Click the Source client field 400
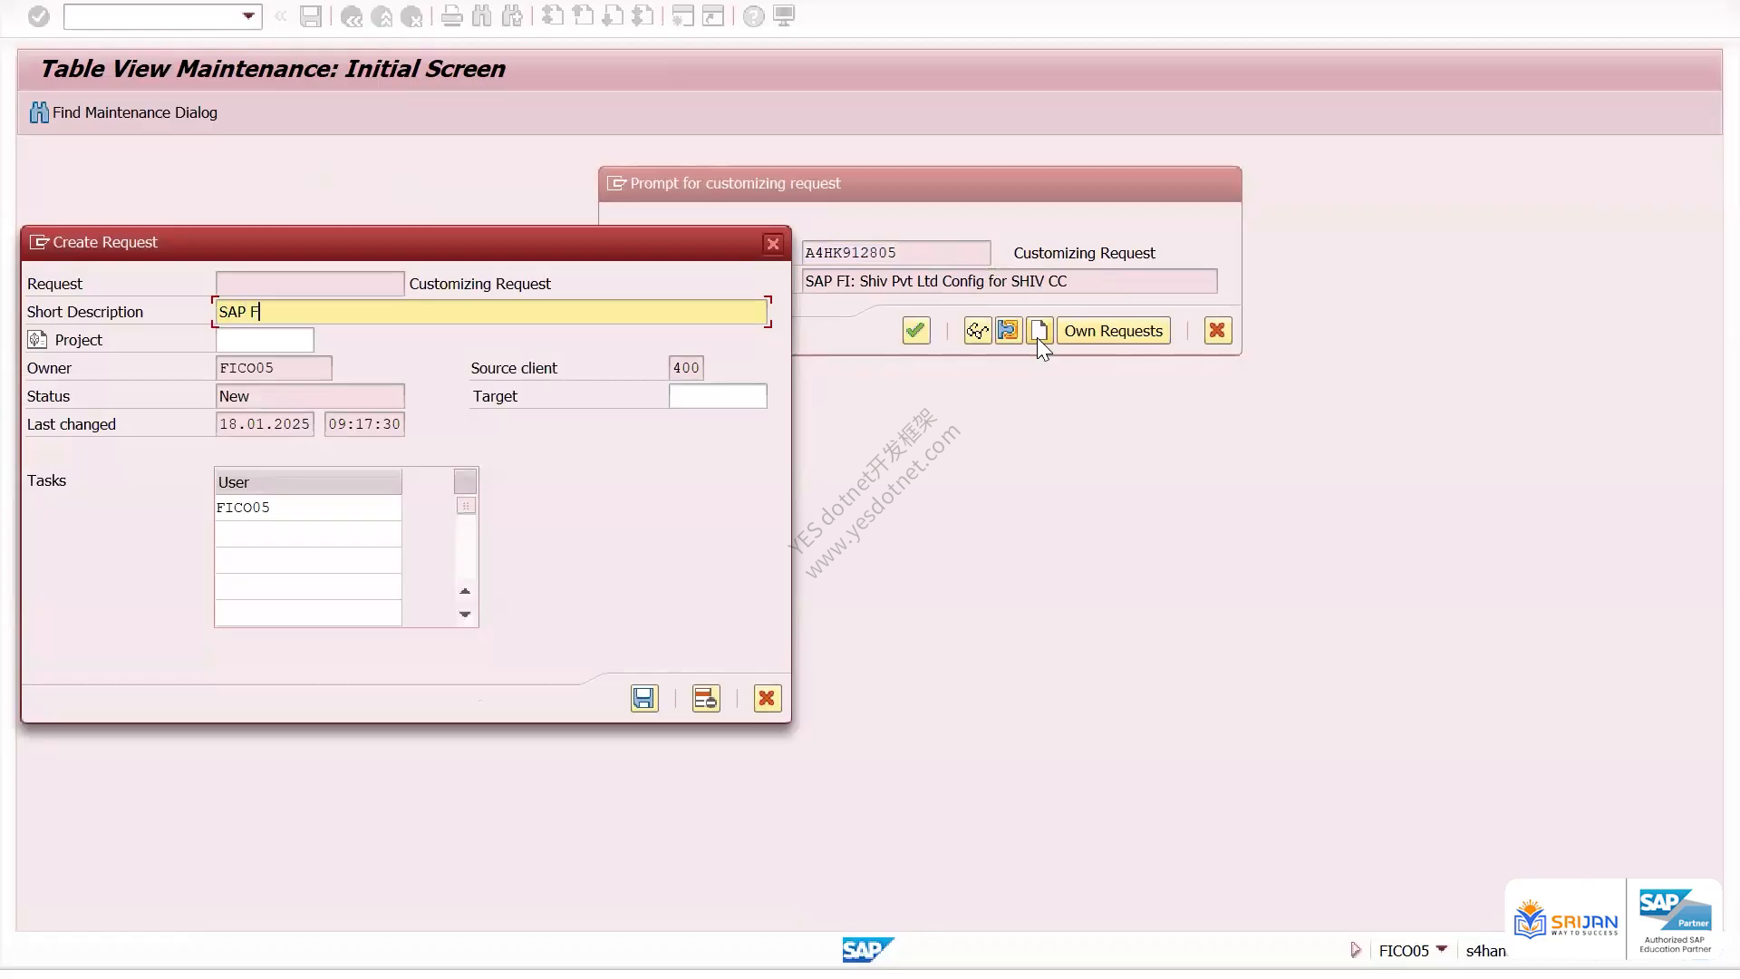 [686, 368]
